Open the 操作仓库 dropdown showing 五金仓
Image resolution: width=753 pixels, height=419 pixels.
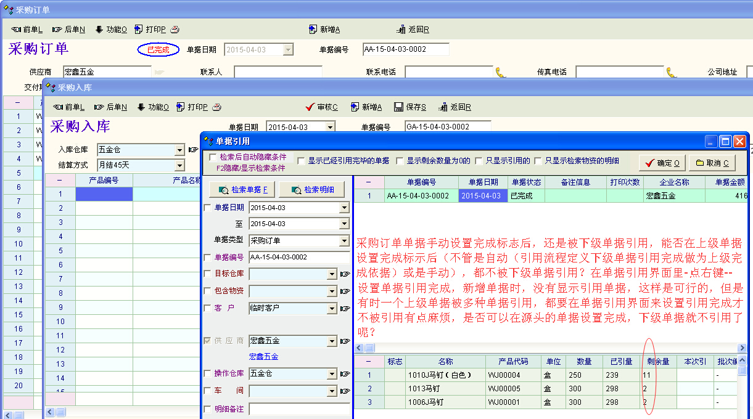332,374
